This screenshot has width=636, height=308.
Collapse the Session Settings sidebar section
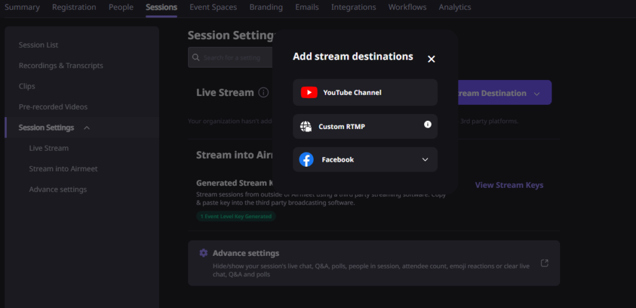tap(86, 128)
